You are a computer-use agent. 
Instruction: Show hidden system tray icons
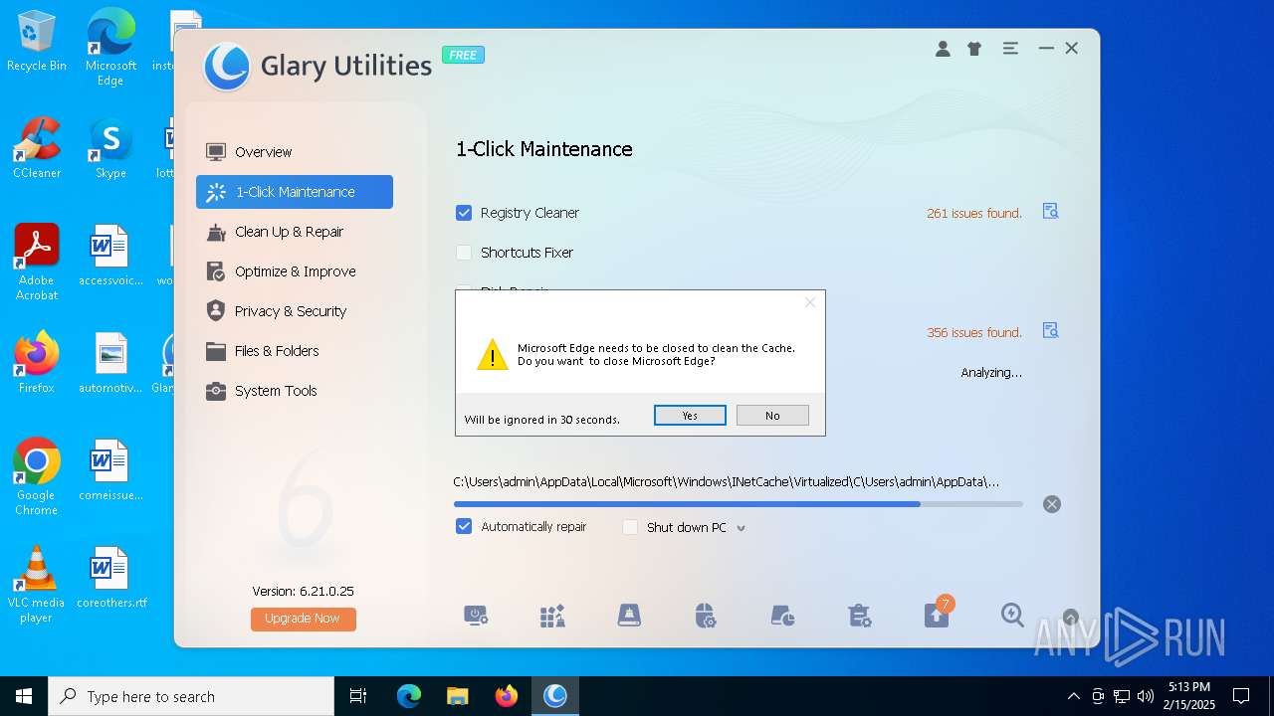[x=1073, y=696]
